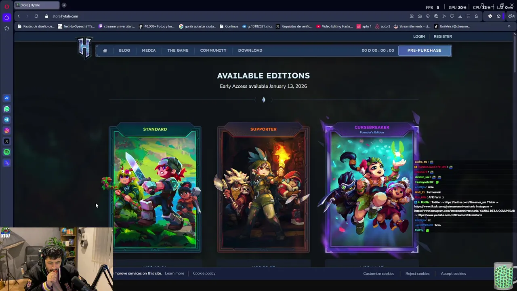Screen dimensions: 517x291
Task: Click the PRE-PURCHASE button
Action: pos(424,50)
